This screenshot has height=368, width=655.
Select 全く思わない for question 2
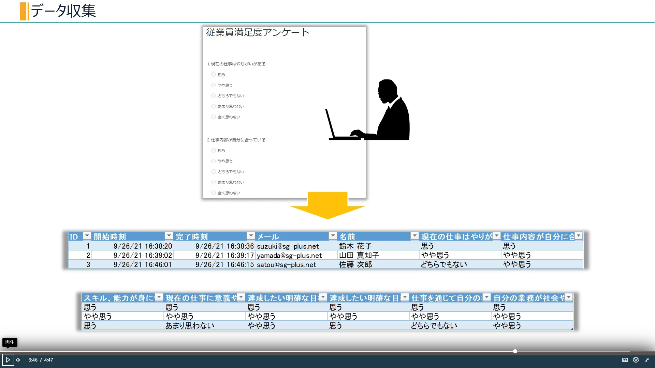click(213, 193)
